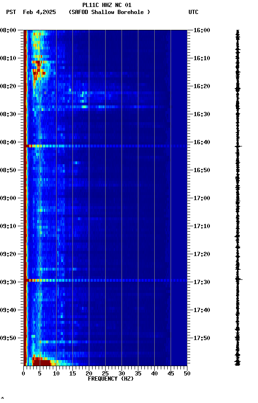The height and width of the screenshot is (403, 258).
Task: Click the 17:40 UTC time label
Action: 201,310
